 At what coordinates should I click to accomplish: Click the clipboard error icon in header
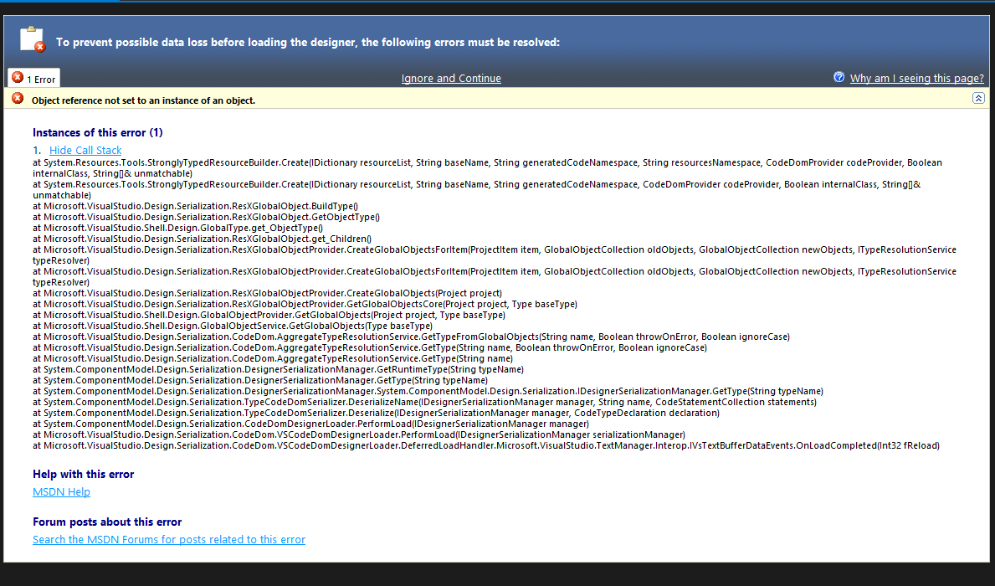(32, 39)
